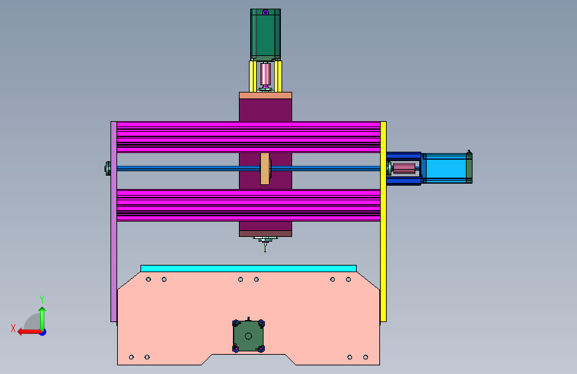
Task: Click the yellow right side plate
Action: pyautogui.click(x=383, y=222)
